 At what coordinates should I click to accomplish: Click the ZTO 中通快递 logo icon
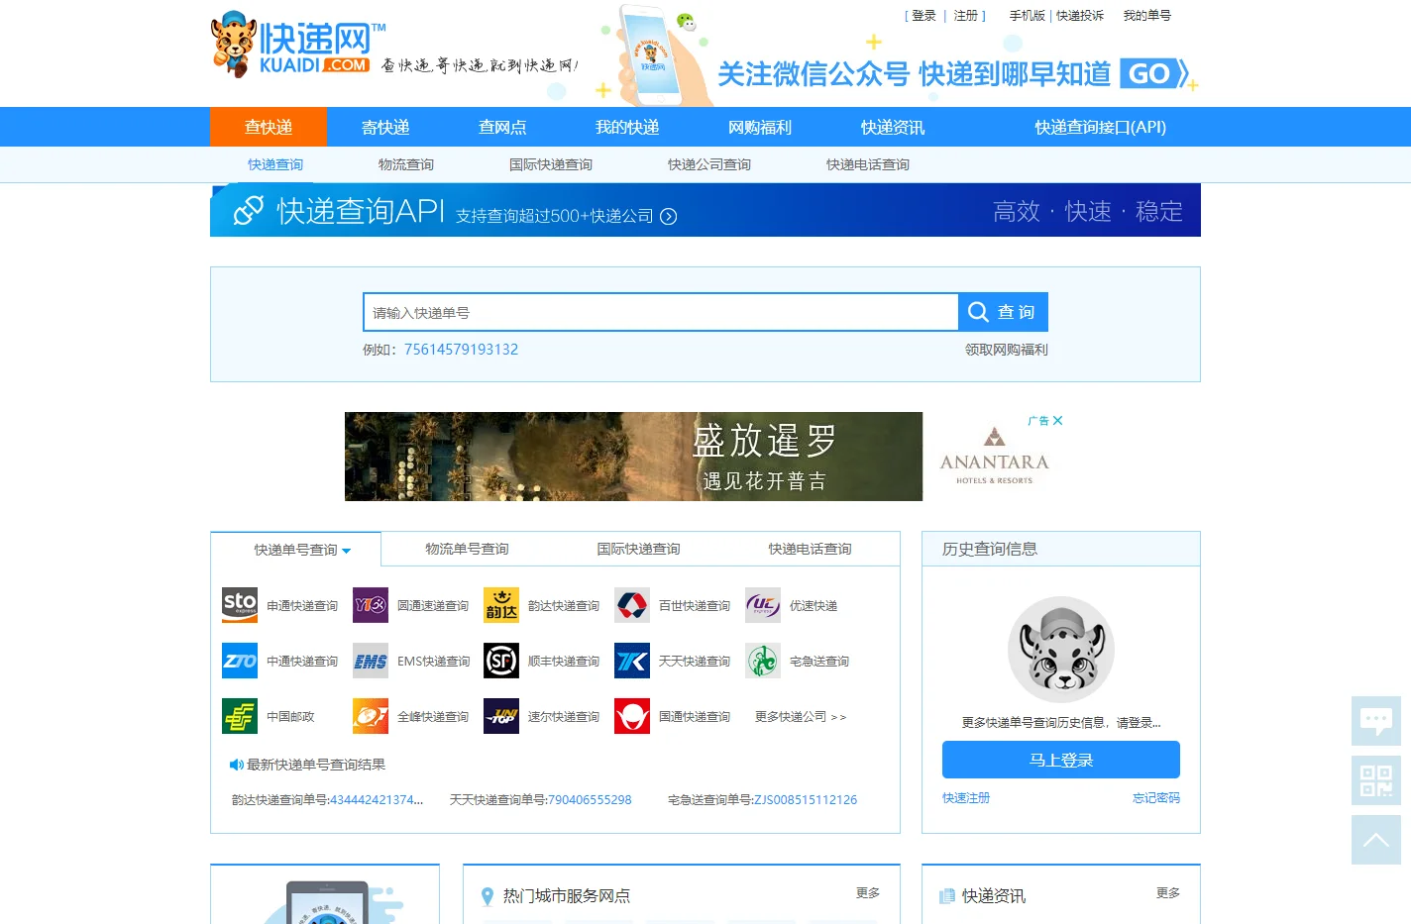[x=240, y=661]
